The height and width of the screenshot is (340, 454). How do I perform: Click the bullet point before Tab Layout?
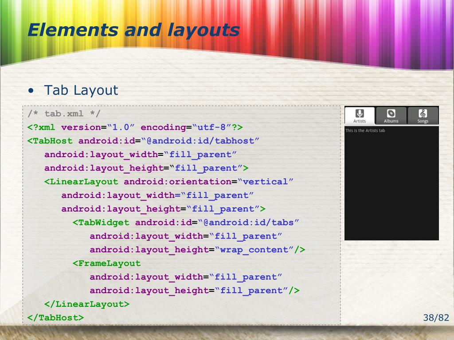[31, 91]
